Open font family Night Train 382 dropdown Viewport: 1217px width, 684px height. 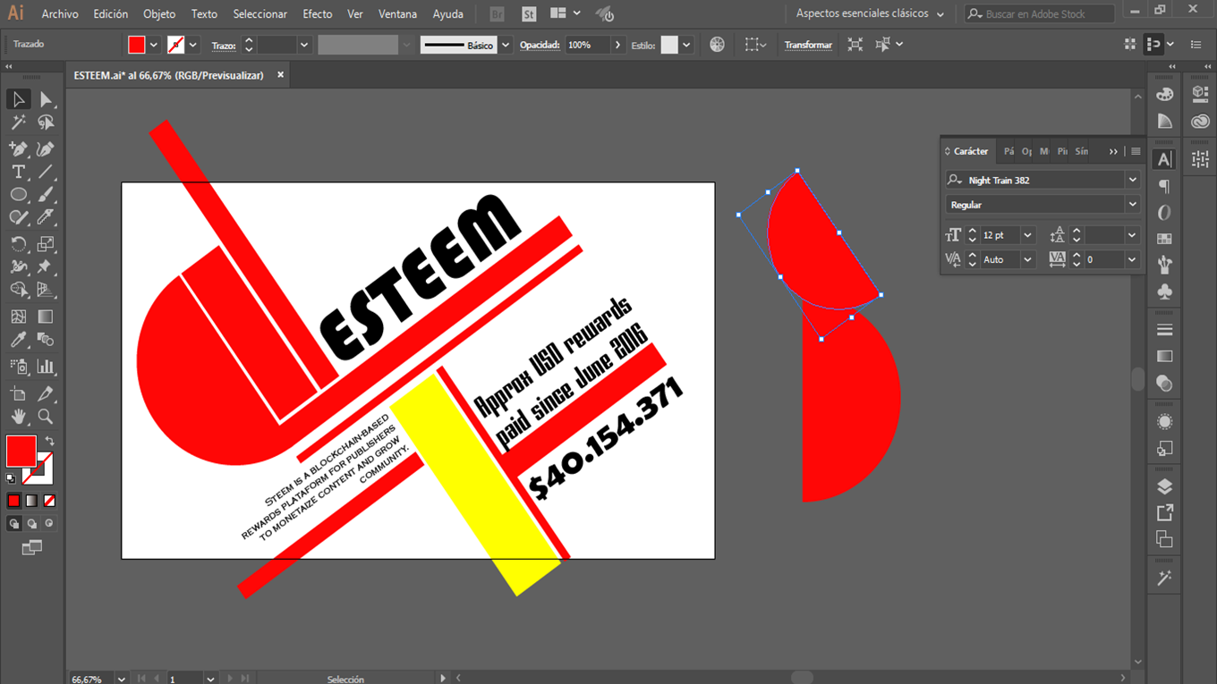1132,180
